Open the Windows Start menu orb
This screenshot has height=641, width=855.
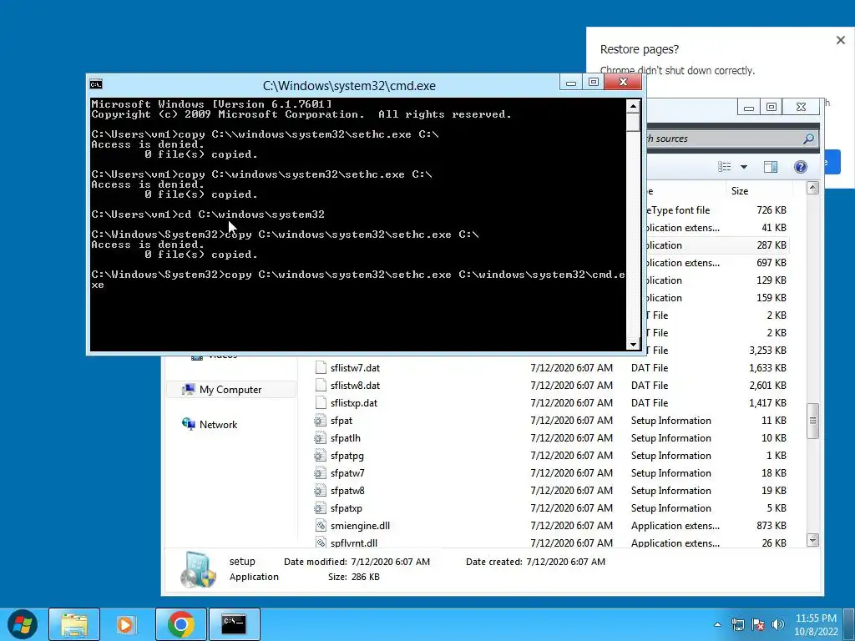23,624
